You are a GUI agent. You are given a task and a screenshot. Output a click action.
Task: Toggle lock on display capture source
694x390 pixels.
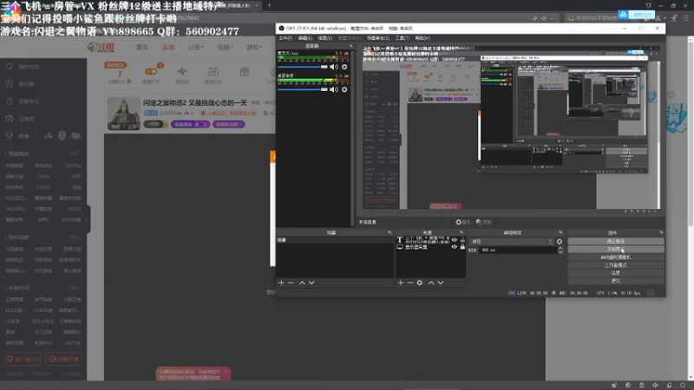[x=462, y=247]
